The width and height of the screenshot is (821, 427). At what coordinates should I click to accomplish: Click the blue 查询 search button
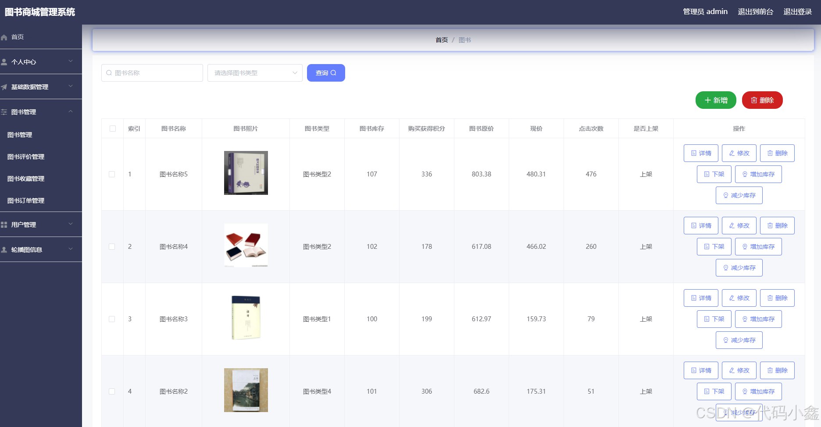pos(326,73)
